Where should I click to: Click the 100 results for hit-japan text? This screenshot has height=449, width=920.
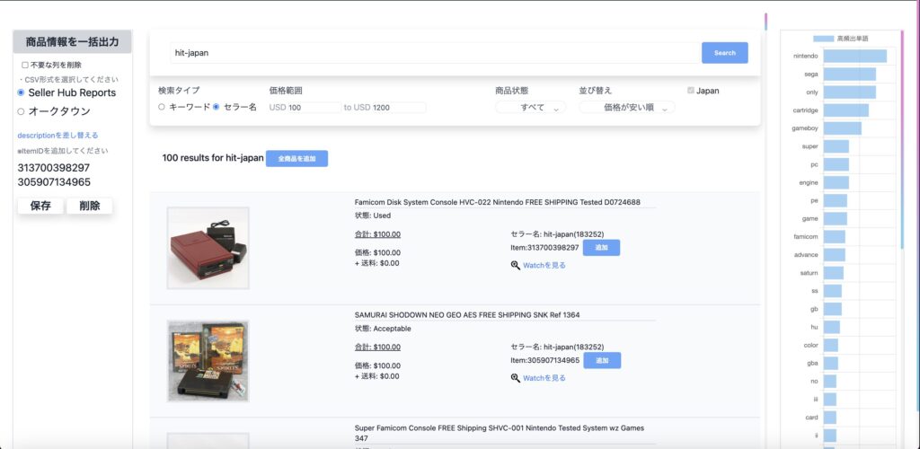213,158
